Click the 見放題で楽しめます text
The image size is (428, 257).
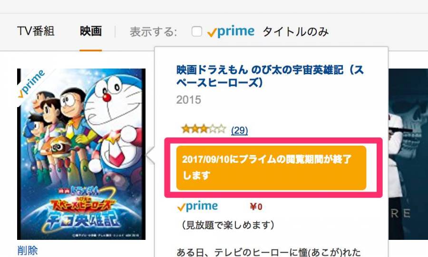(227, 225)
